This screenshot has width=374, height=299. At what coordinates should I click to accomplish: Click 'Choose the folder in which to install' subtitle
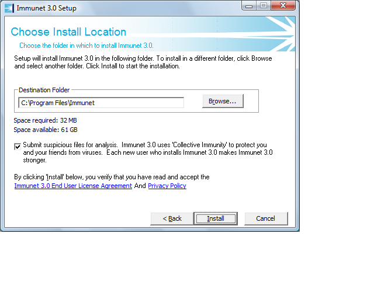[x=86, y=46]
